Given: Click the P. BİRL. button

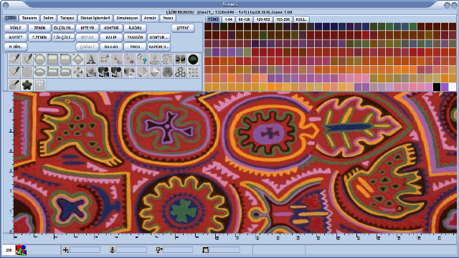Looking at the screenshot, I should coord(16,47).
